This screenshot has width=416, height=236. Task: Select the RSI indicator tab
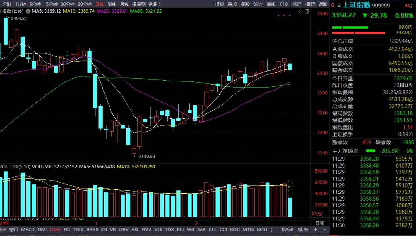180,230
